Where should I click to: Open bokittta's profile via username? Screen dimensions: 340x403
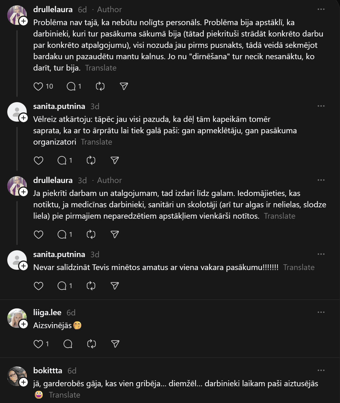coord(48,371)
